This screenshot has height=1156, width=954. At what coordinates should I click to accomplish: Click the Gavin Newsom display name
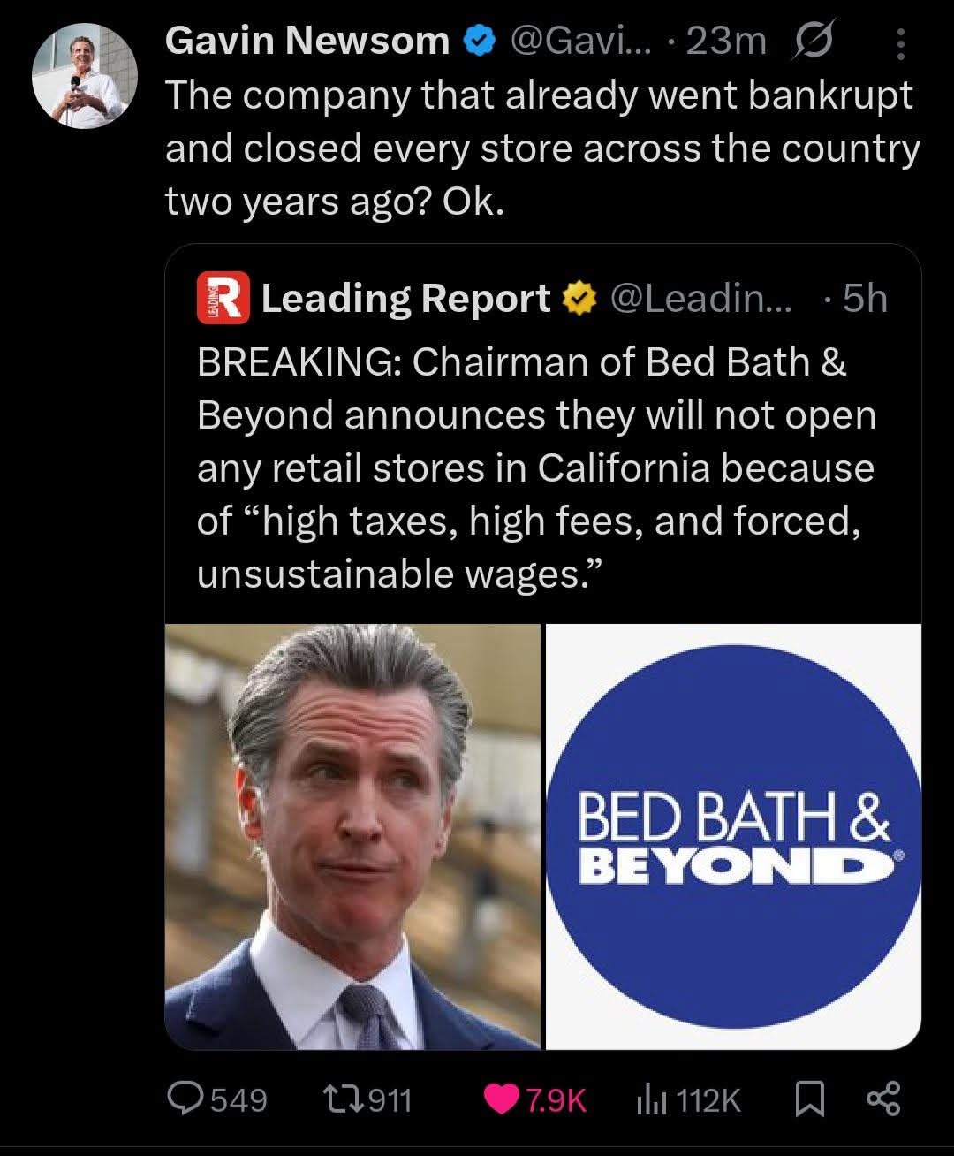coord(307,41)
